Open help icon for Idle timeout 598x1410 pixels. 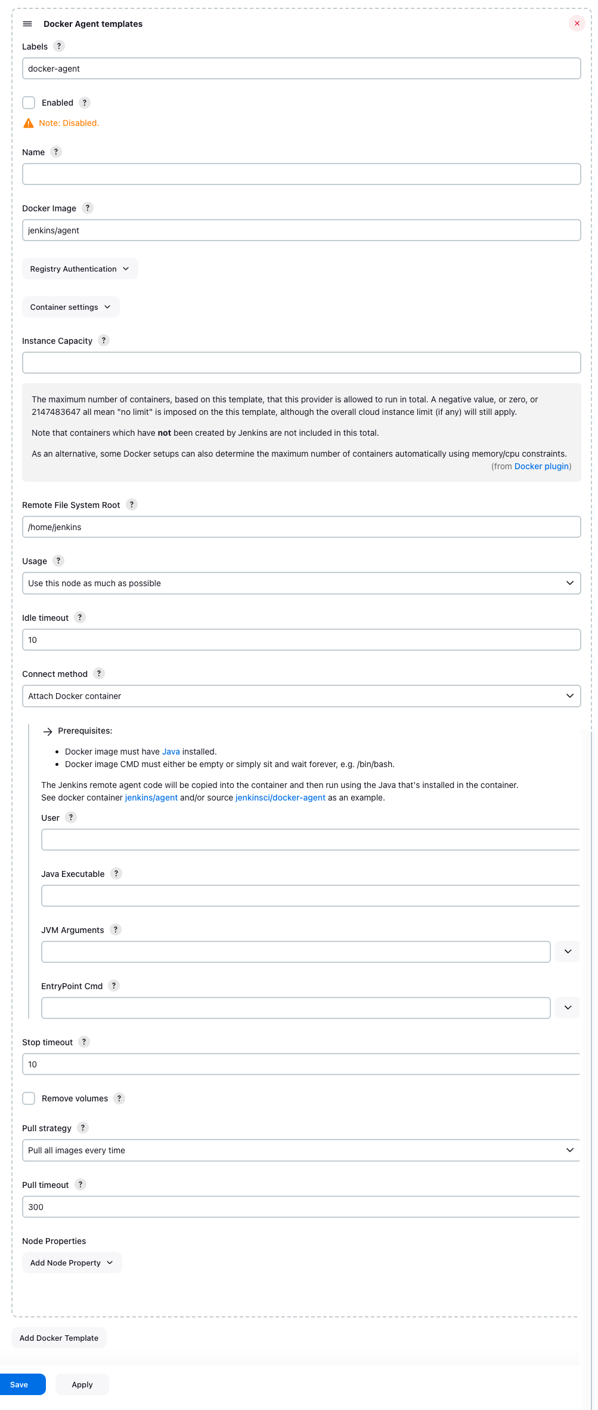tap(80, 617)
